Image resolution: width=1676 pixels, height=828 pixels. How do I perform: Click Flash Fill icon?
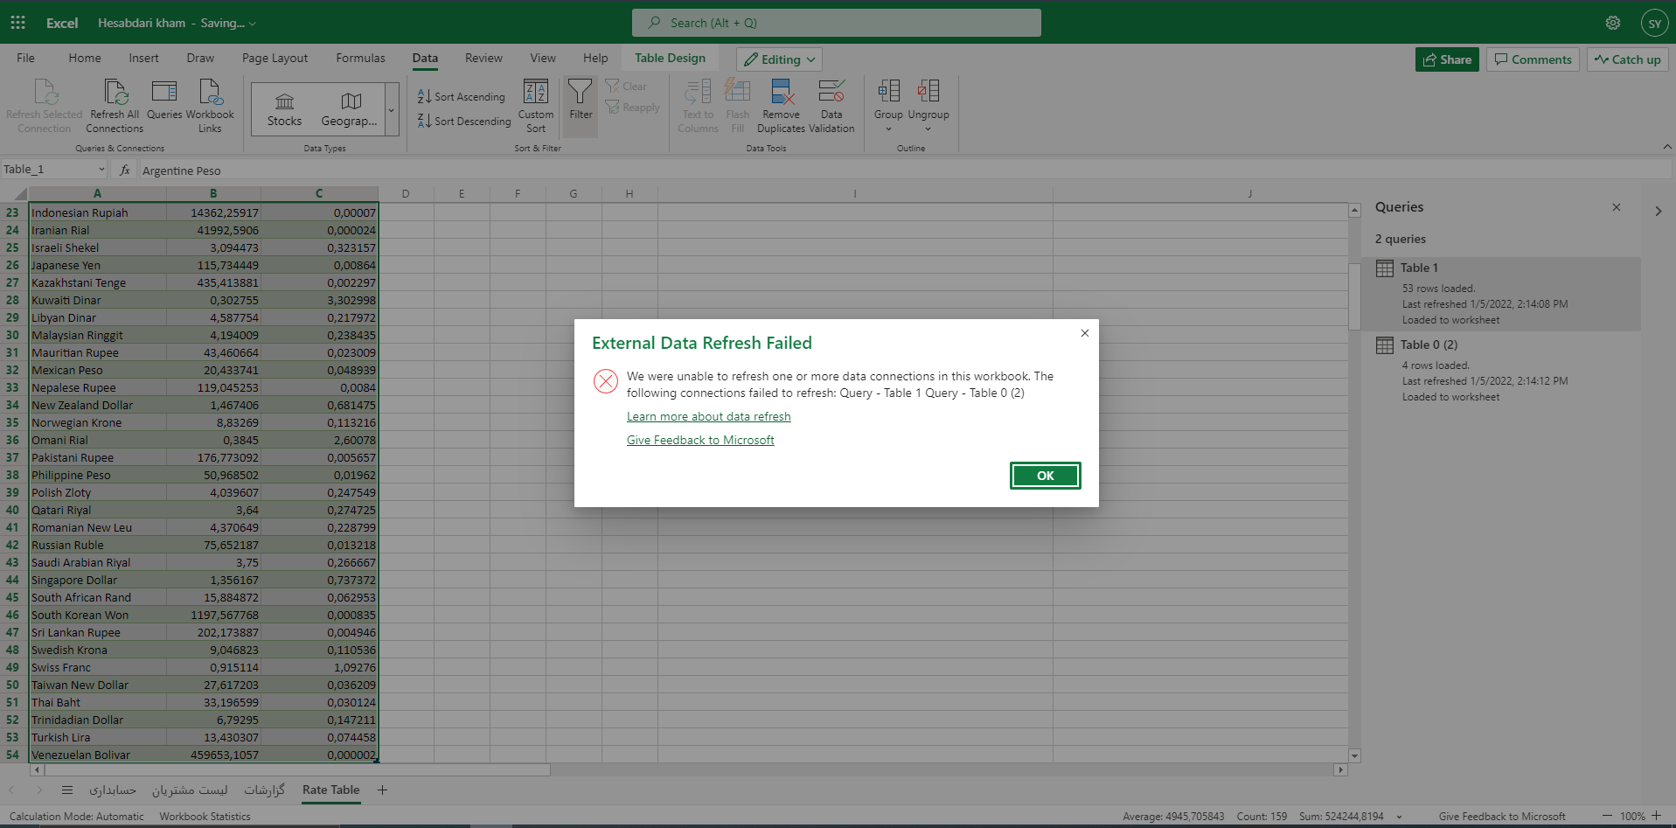click(x=738, y=92)
